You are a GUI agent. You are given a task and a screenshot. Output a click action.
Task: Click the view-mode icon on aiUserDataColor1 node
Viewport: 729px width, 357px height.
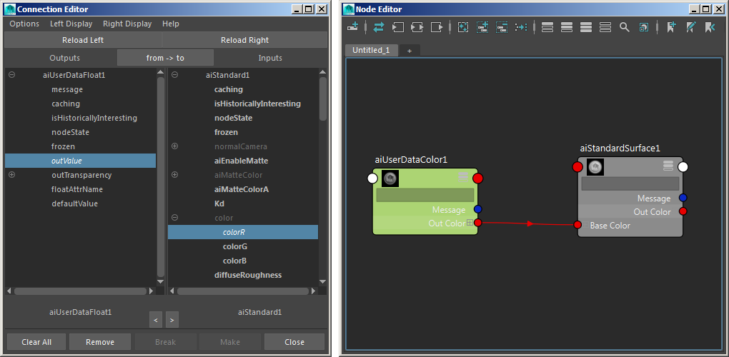463,176
